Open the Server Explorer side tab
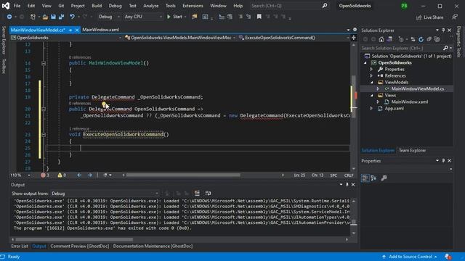This screenshot has width=465, height=261. [4, 40]
